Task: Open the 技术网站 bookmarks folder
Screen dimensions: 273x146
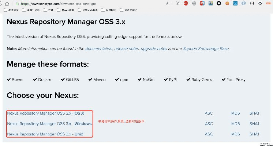Action: 109,10
